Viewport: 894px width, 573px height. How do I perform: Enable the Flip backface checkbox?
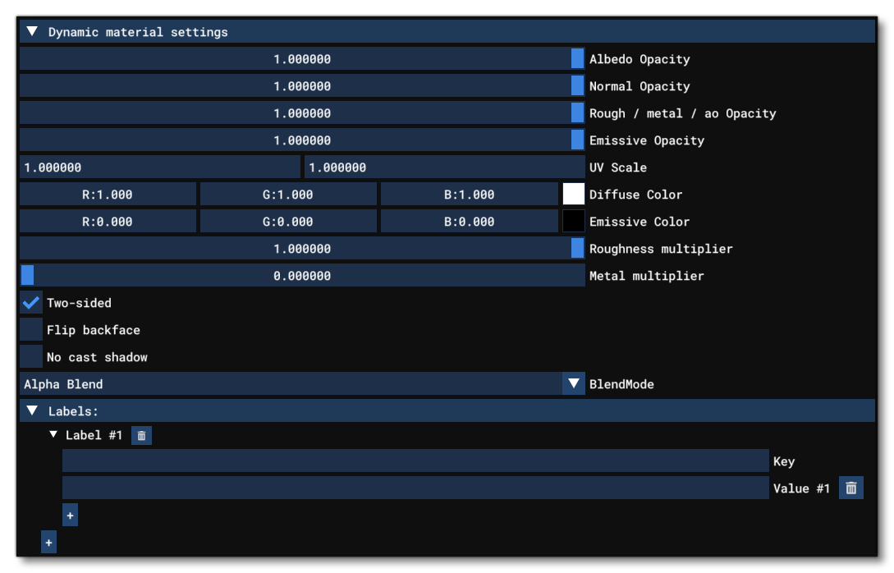point(32,330)
